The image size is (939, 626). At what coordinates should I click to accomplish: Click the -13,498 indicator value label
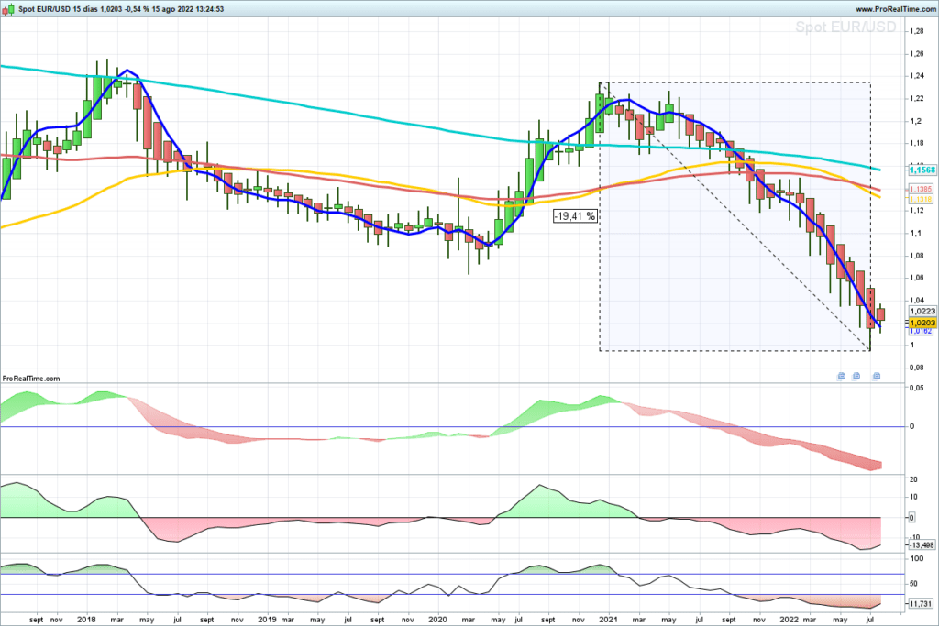coord(922,545)
